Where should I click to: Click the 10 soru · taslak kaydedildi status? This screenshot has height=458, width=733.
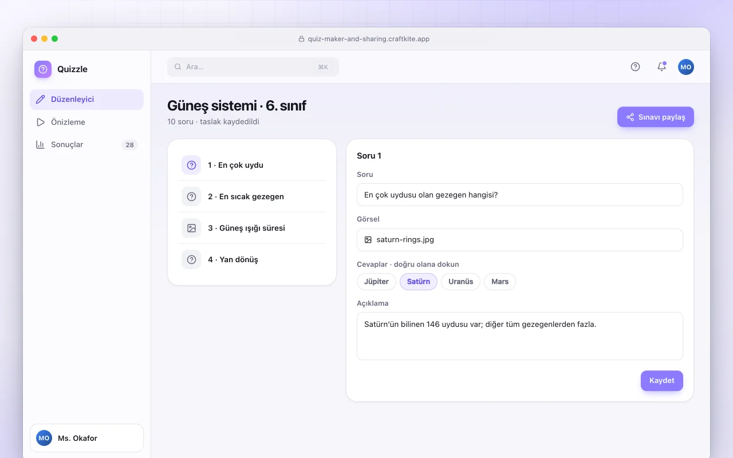[x=213, y=122]
